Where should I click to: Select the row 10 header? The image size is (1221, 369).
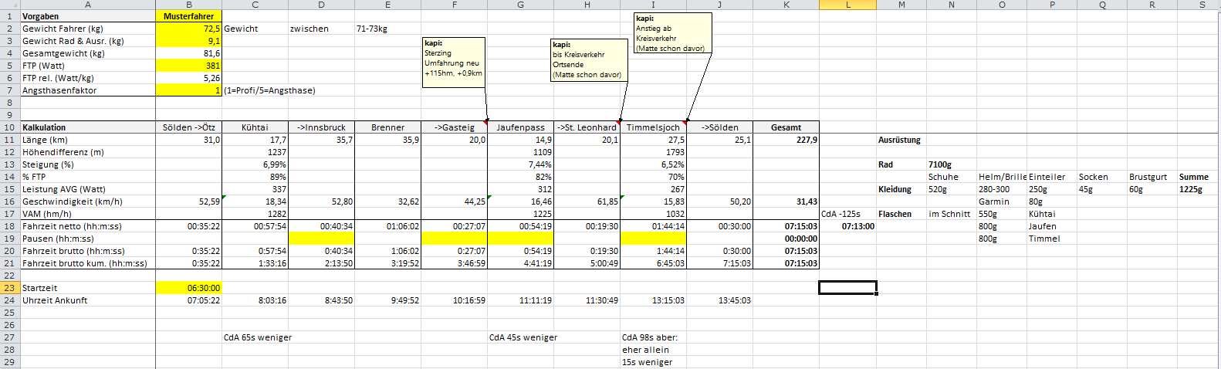coord(9,127)
